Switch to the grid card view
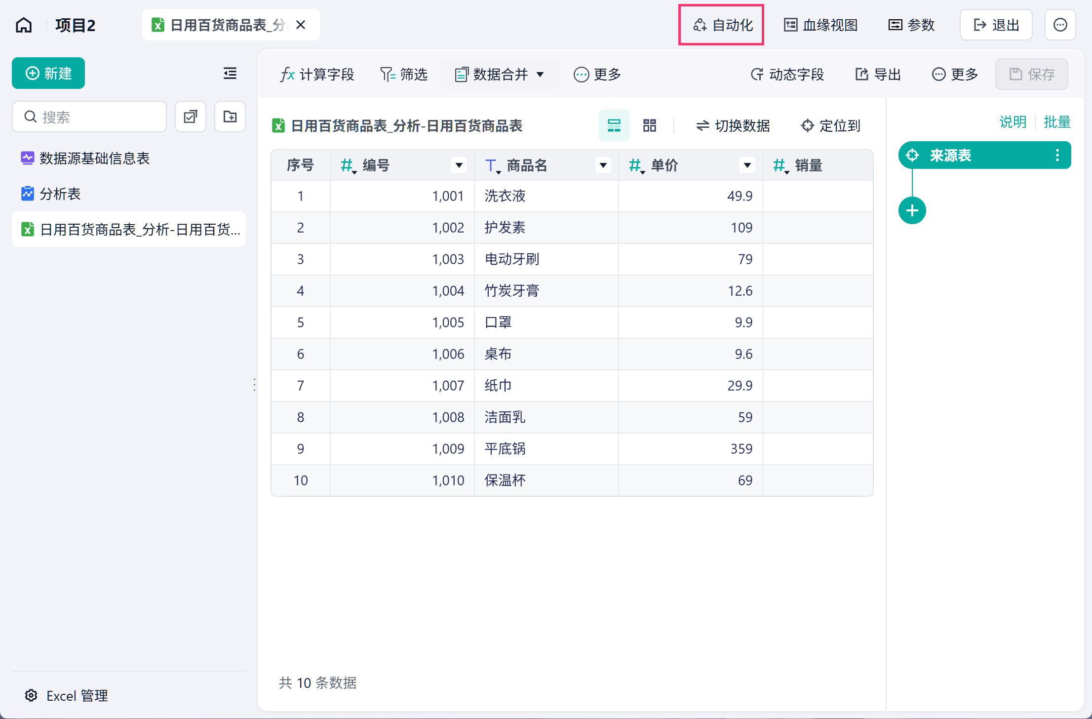 (650, 125)
